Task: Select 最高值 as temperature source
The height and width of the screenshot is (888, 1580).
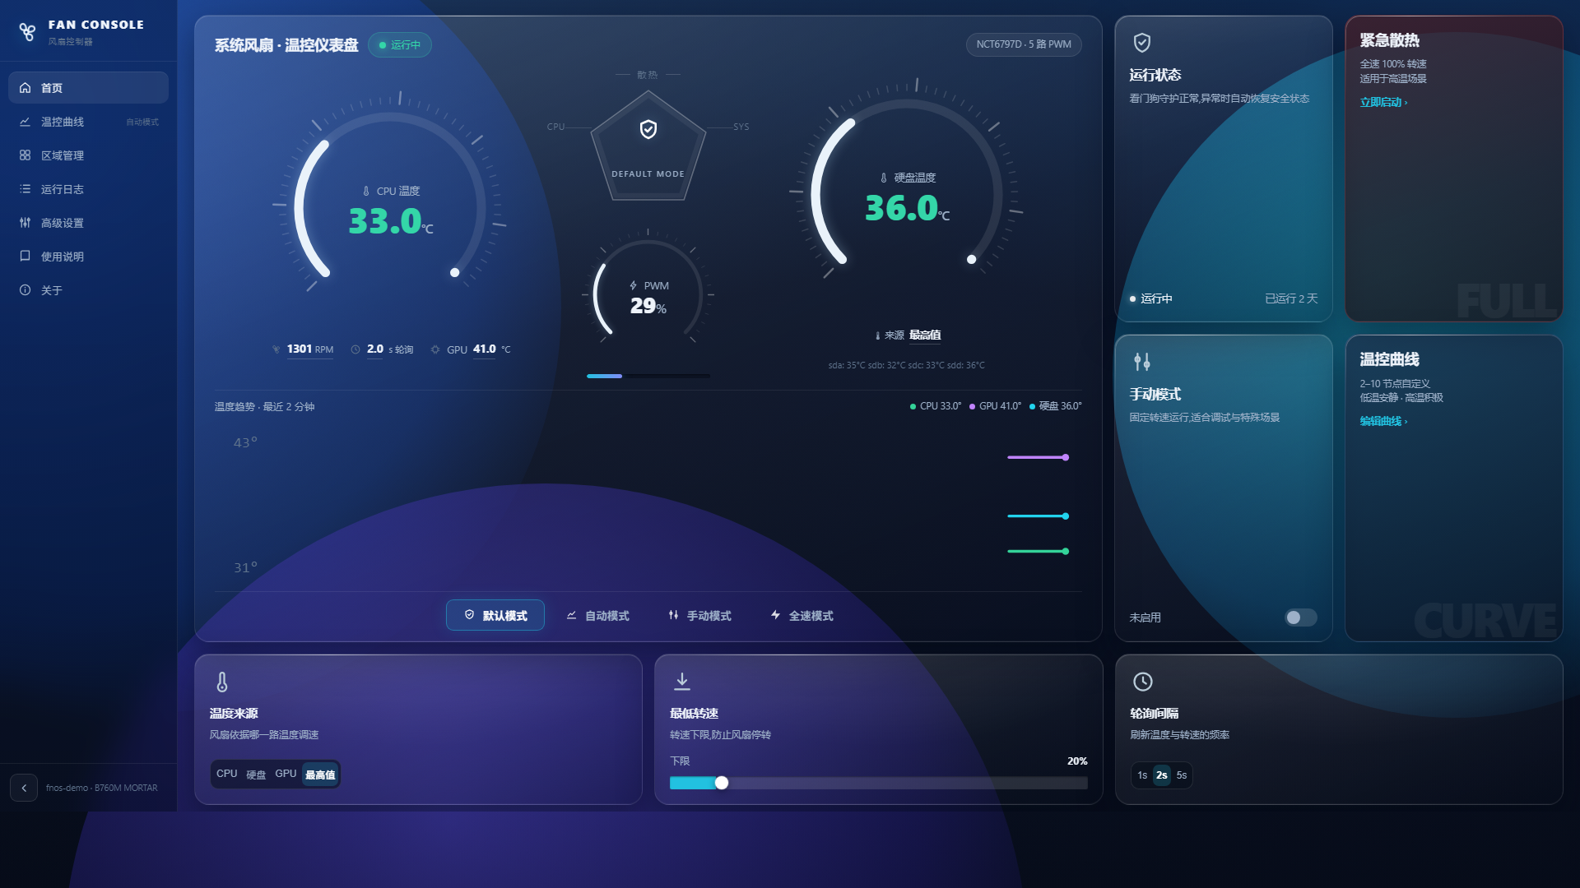Action: pyautogui.click(x=320, y=775)
